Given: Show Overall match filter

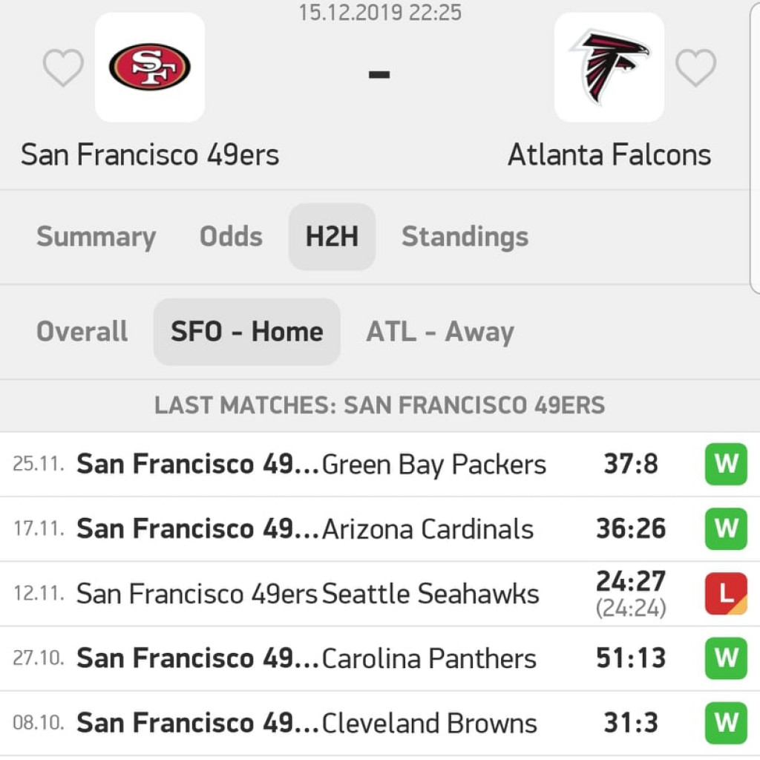Looking at the screenshot, I should [x=82, y=332].
